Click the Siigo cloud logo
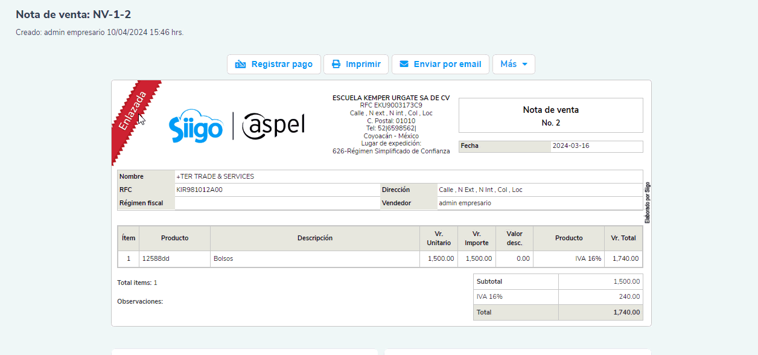This screenshot has height=355, width=758. pos(196,126)
